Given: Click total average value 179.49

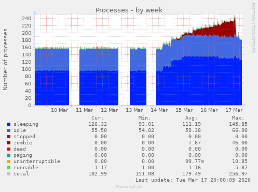Looking at the screenshot, I should [x=192, y=174].
